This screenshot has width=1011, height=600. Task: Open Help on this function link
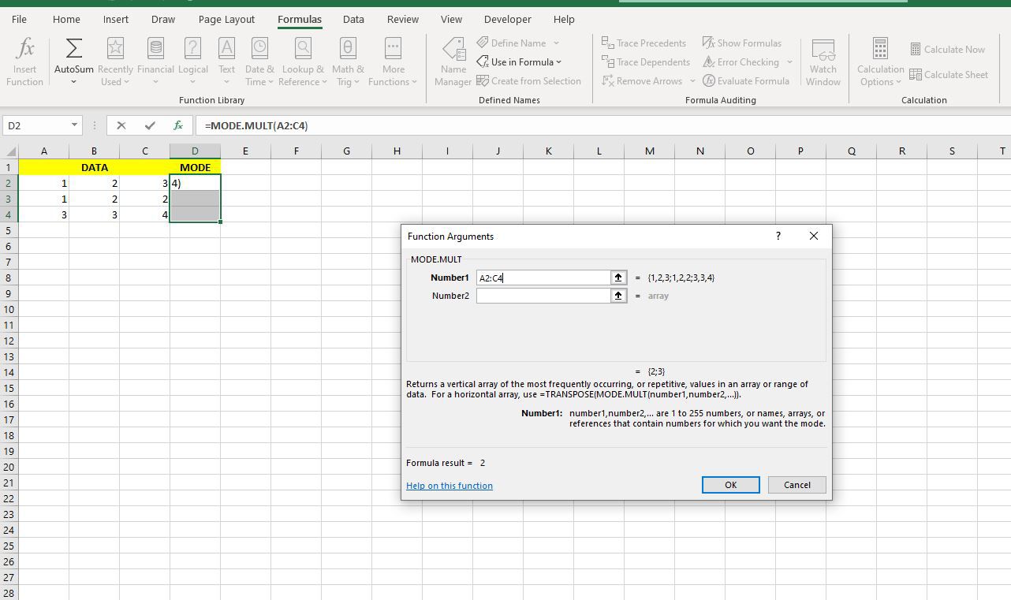point(450,486)
